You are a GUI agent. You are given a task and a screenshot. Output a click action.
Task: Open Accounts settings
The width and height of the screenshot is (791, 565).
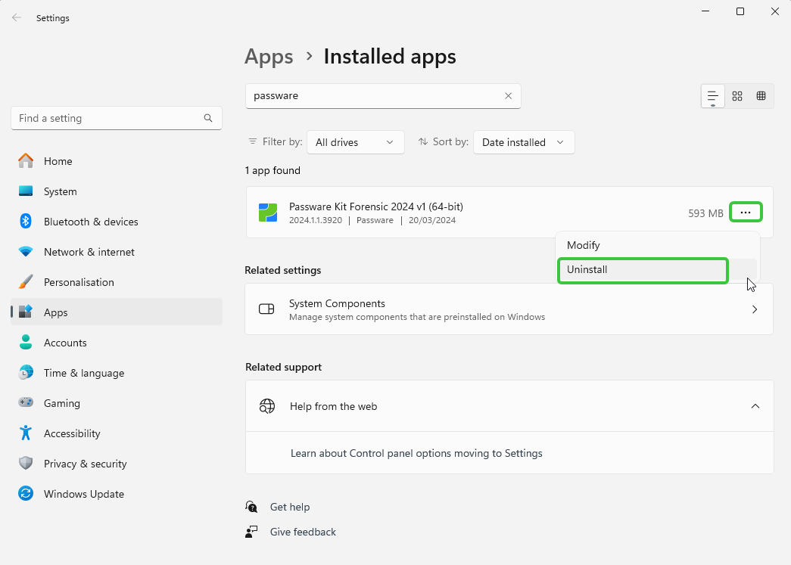click(117, 343)
